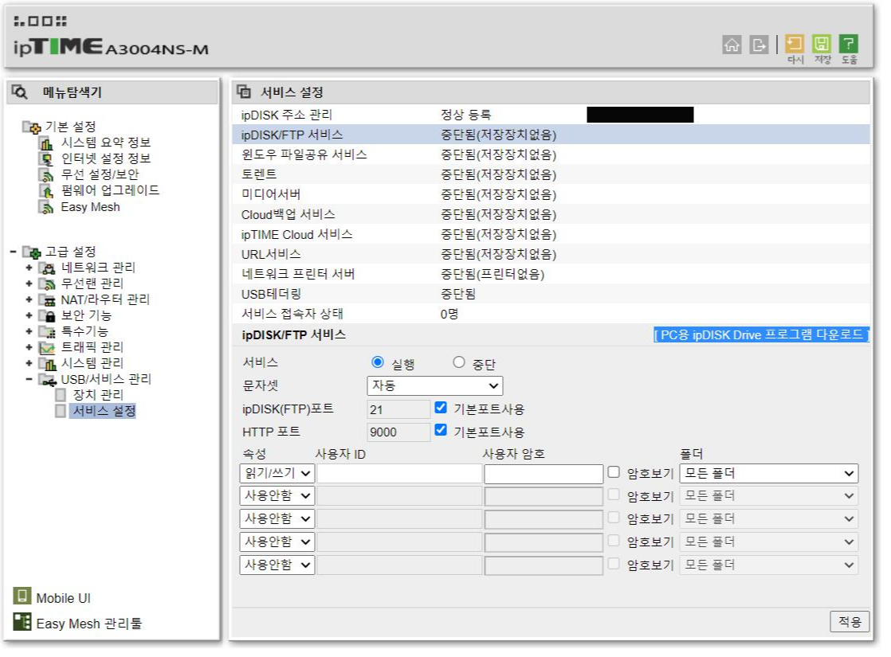891x657 pixels.
Task: Click the 보안 기능 lock icon
Action: (46, 315)
